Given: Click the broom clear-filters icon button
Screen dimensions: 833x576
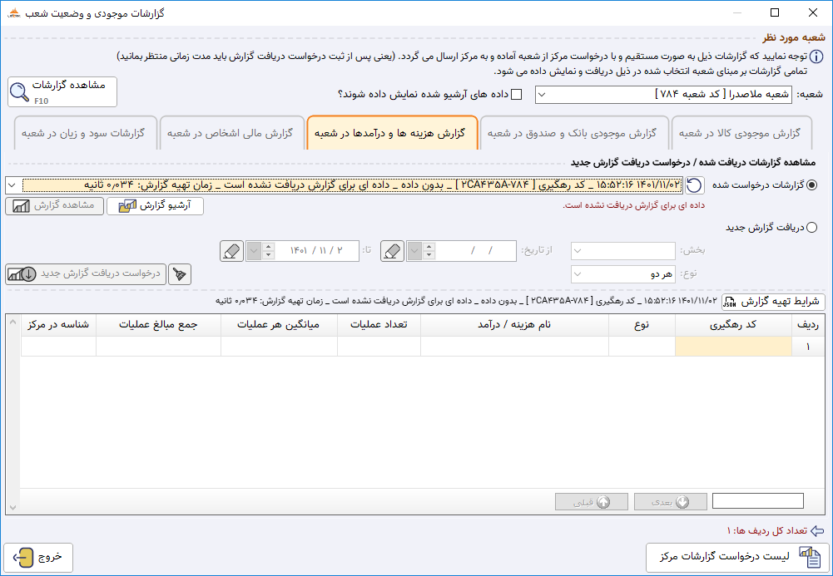Looking at the screenshot, I should 180,274.
